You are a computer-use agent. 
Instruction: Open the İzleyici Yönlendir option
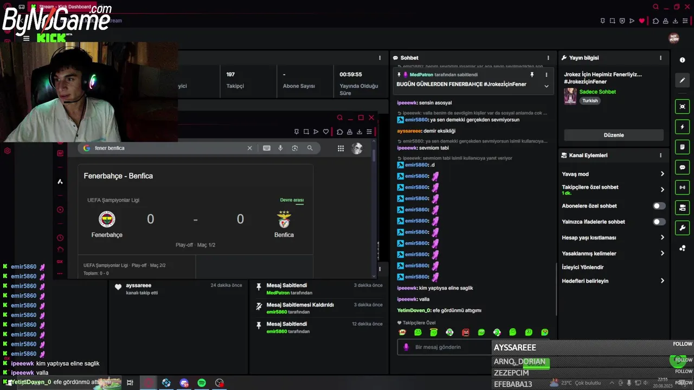pyautogui.click(x=583, y=267)
